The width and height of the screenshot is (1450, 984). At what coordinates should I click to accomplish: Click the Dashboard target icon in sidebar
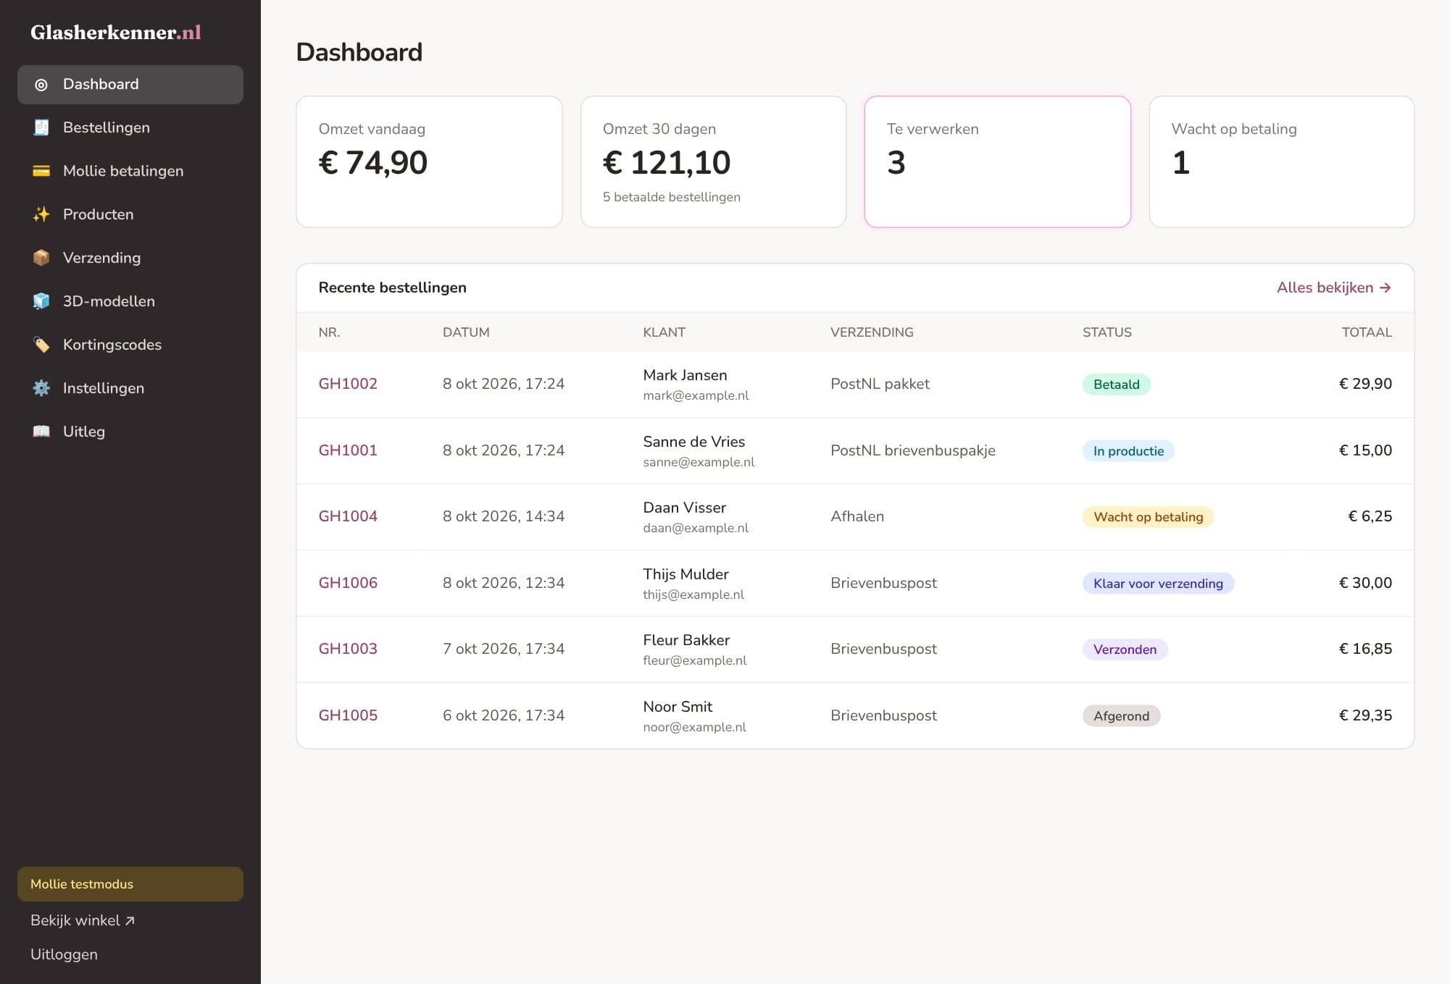[41, 85]
